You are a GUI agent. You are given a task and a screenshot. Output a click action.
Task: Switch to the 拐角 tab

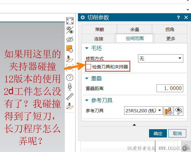[170, 29]
